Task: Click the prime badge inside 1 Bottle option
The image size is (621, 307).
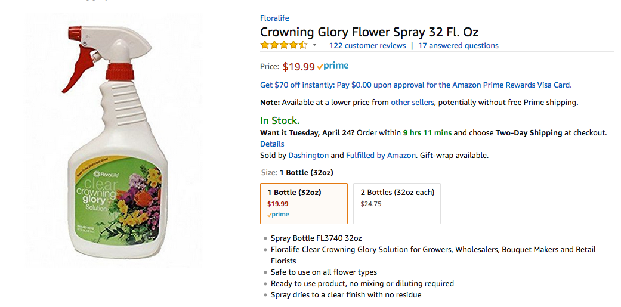Action: click(x=278, y=215)
